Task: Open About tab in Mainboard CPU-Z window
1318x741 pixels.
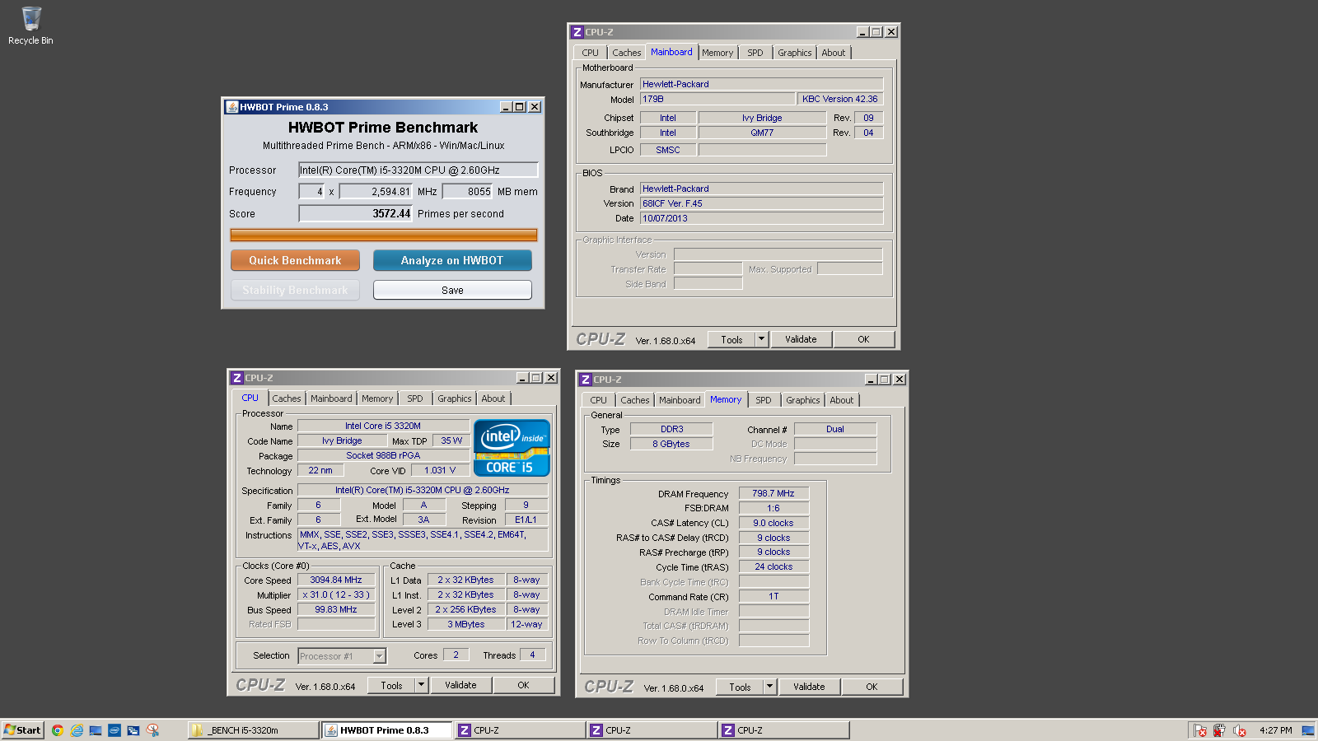Action: (834, 53)
